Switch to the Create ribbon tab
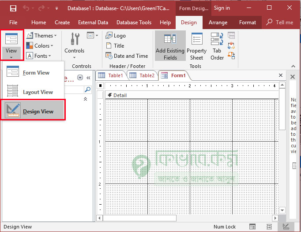Screen dimensions: 301x232 pyautogui.click(x=62, y=22)
